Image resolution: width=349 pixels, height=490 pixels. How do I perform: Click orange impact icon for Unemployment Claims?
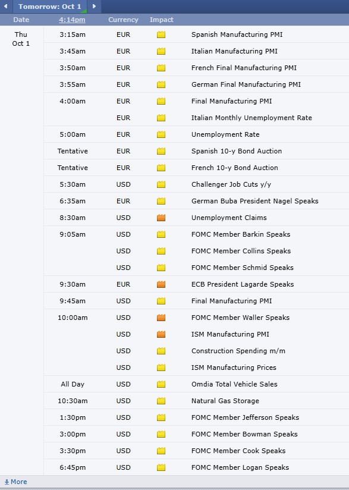pos(161,218)
